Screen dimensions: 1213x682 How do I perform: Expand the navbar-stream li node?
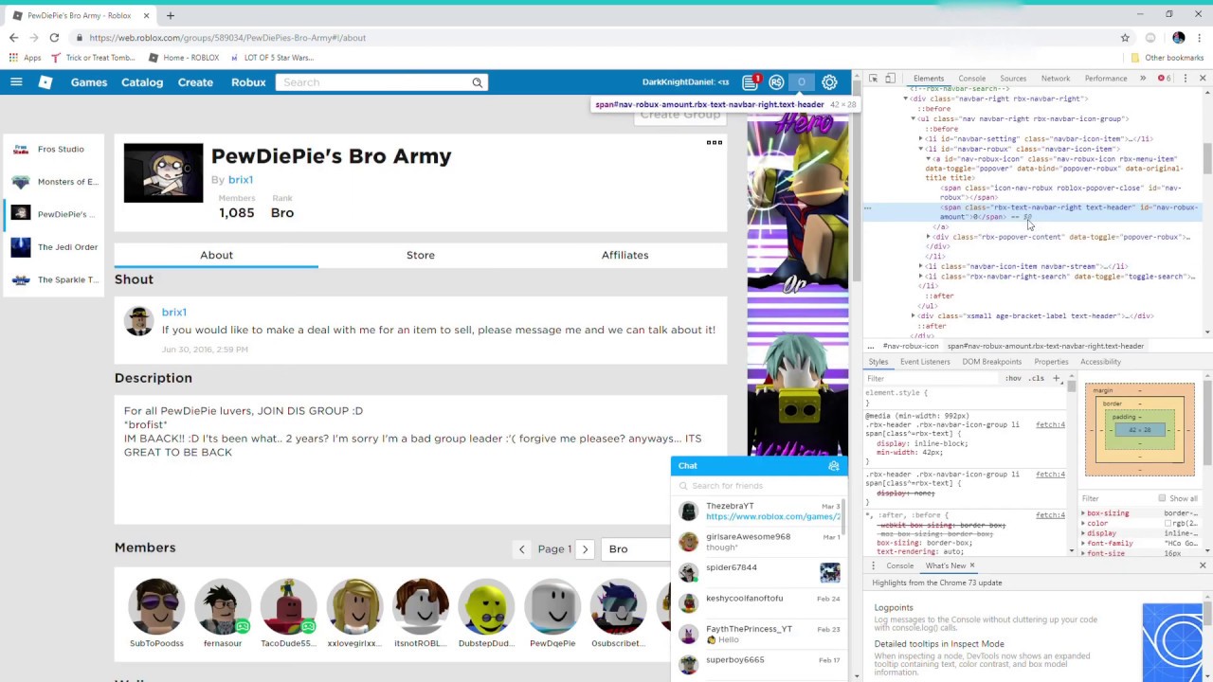(921, 267)
